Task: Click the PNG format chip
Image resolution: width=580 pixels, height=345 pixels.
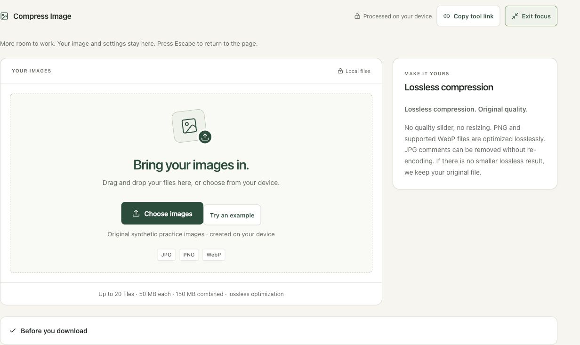Action: 189,255
